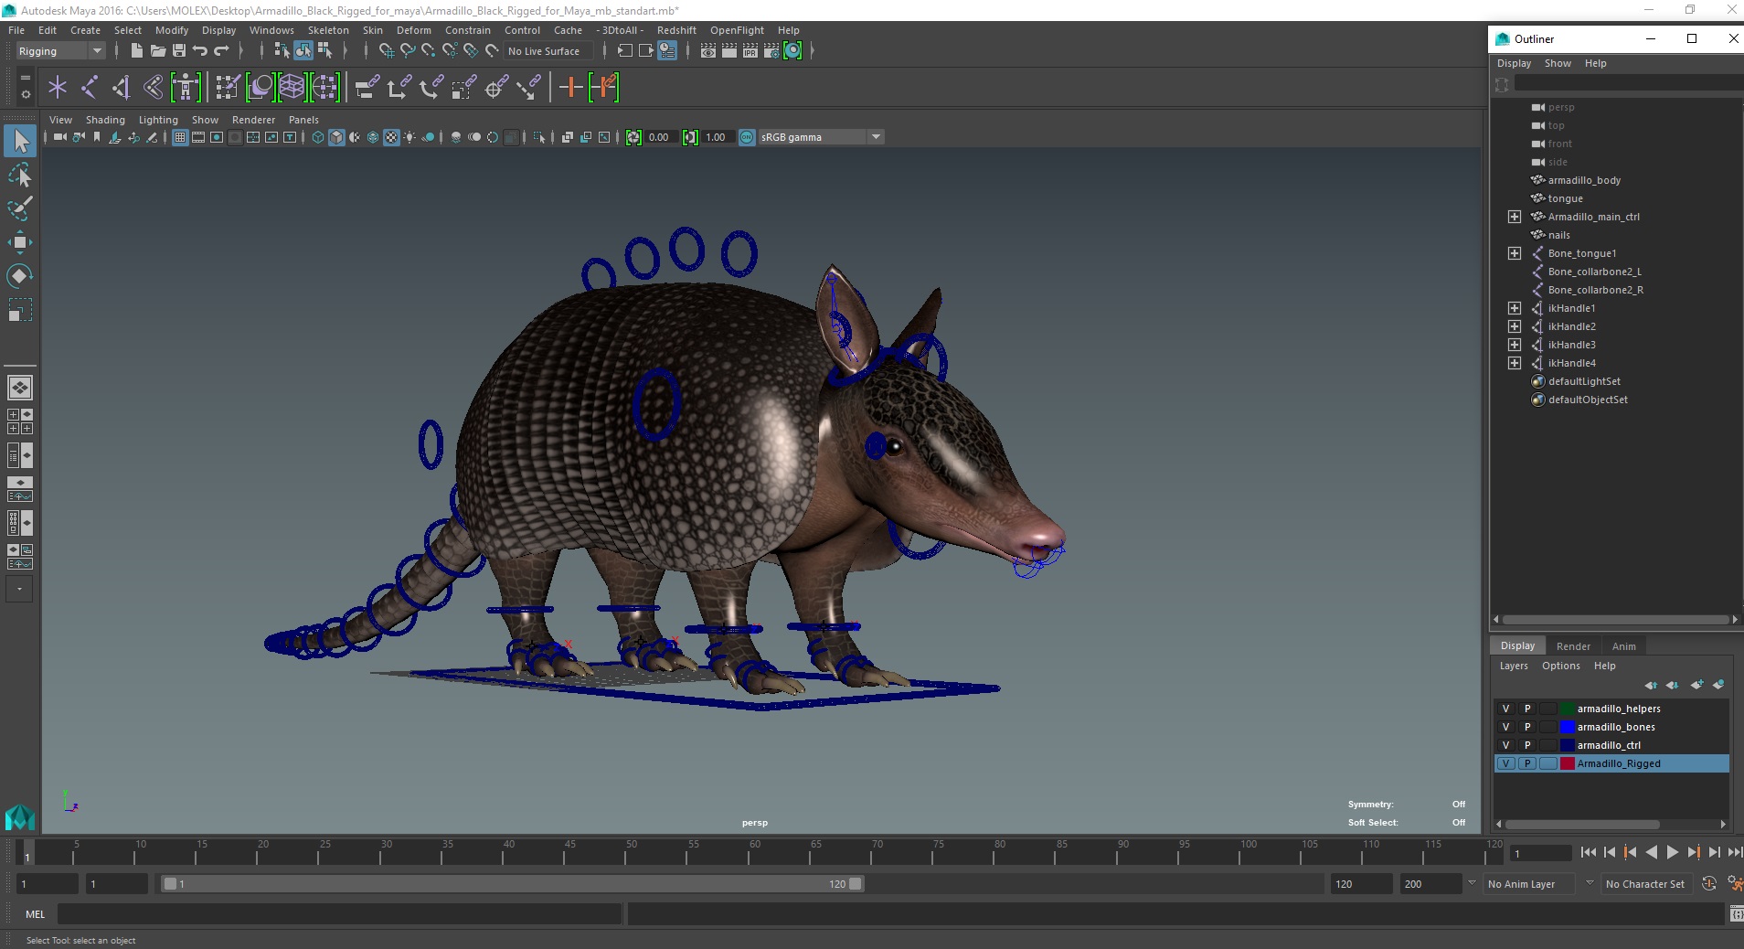Image resolution: width=1744 pixels, height=949 pixels.
Task: Click the MEL command input field
Action: [x=339, y=913]
